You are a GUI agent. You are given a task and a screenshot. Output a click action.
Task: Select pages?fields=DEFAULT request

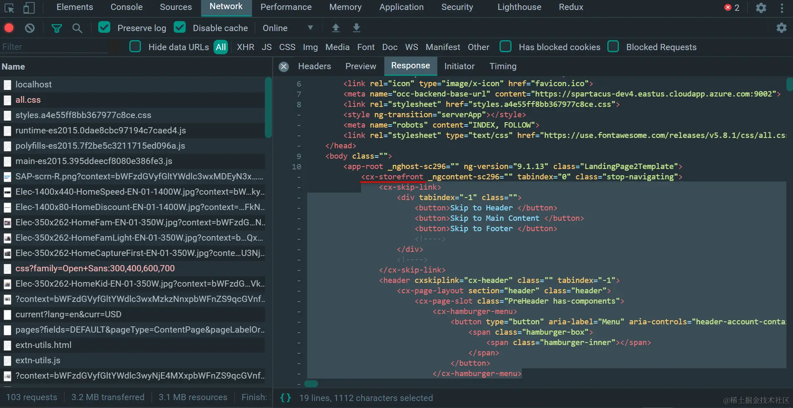click(133, 330)
